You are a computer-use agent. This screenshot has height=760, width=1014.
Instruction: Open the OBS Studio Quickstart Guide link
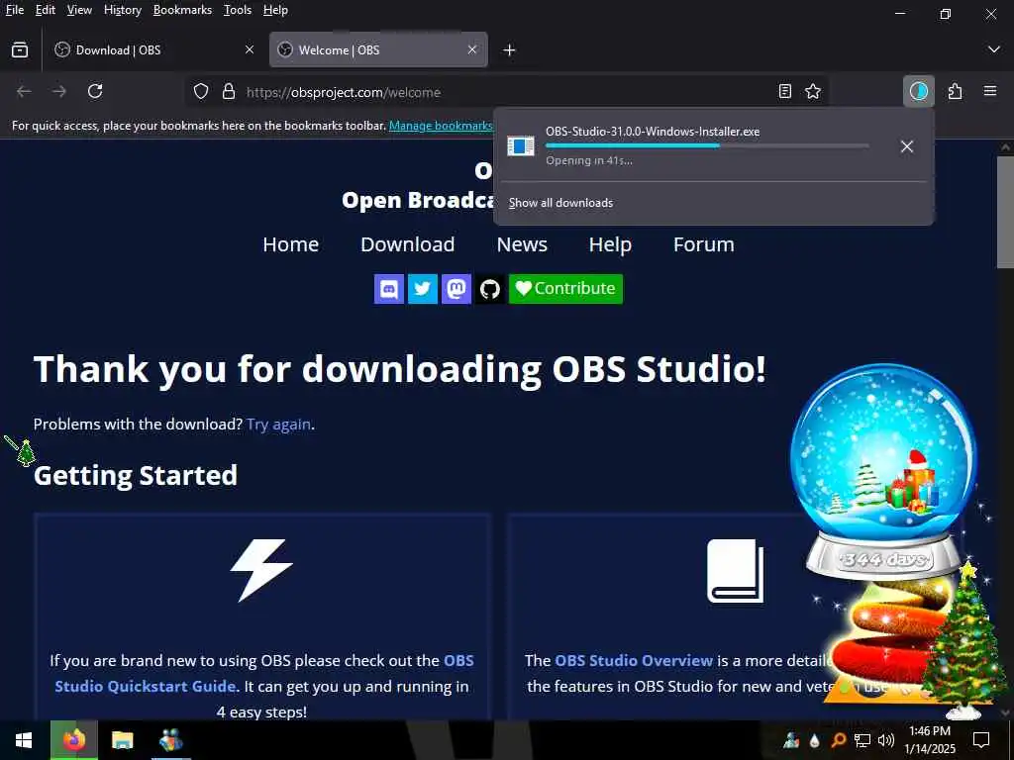pyautogui.click(x=264, y=673)
